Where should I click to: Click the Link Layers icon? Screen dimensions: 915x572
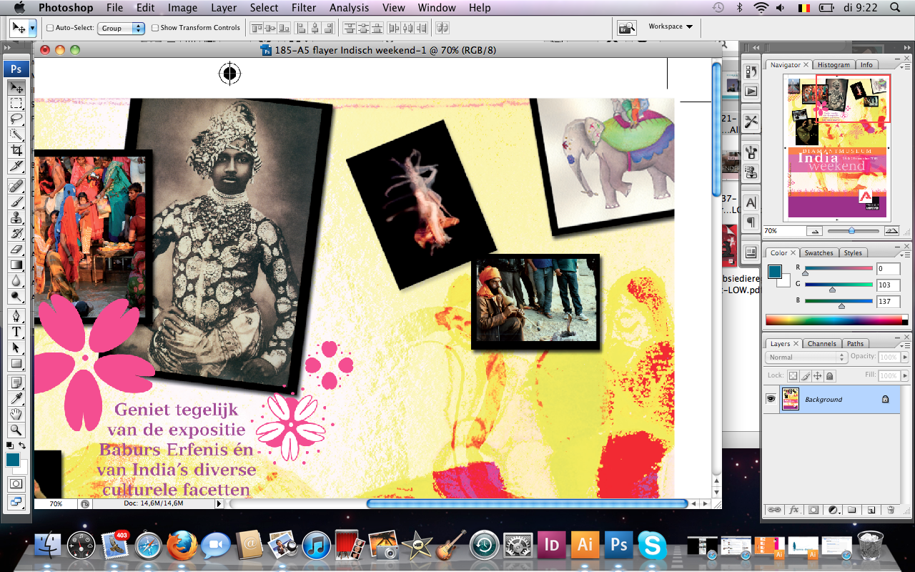pos(773,510)
